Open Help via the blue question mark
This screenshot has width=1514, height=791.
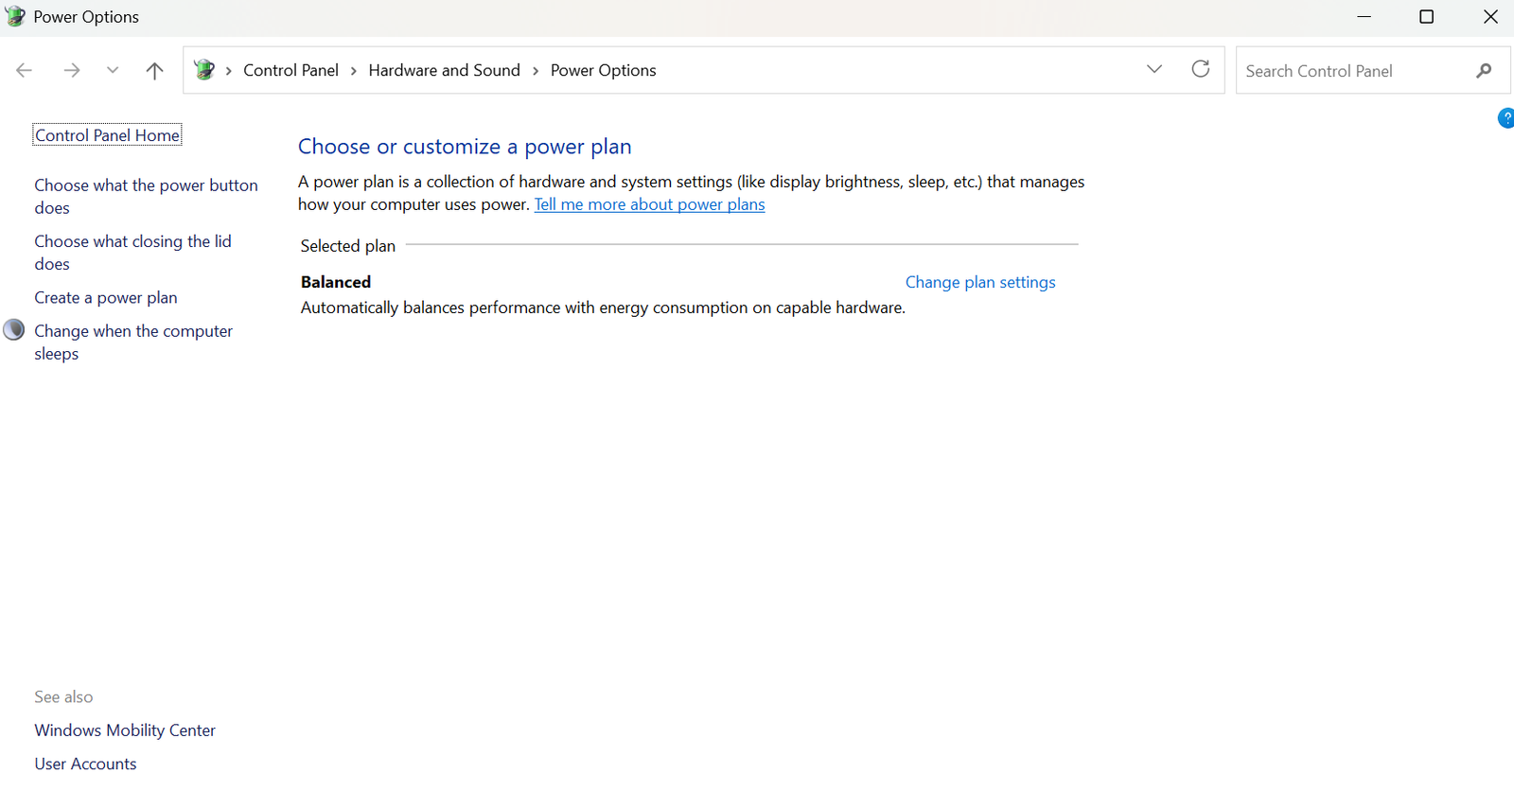tap(1505, 118)
